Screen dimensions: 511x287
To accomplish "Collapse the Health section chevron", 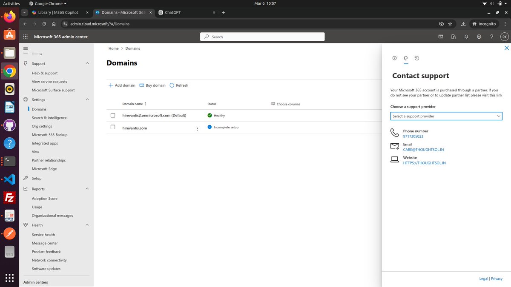I will (87, 225).
